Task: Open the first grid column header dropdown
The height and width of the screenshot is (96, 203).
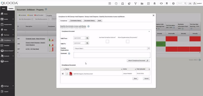Action: click(64, 69)
